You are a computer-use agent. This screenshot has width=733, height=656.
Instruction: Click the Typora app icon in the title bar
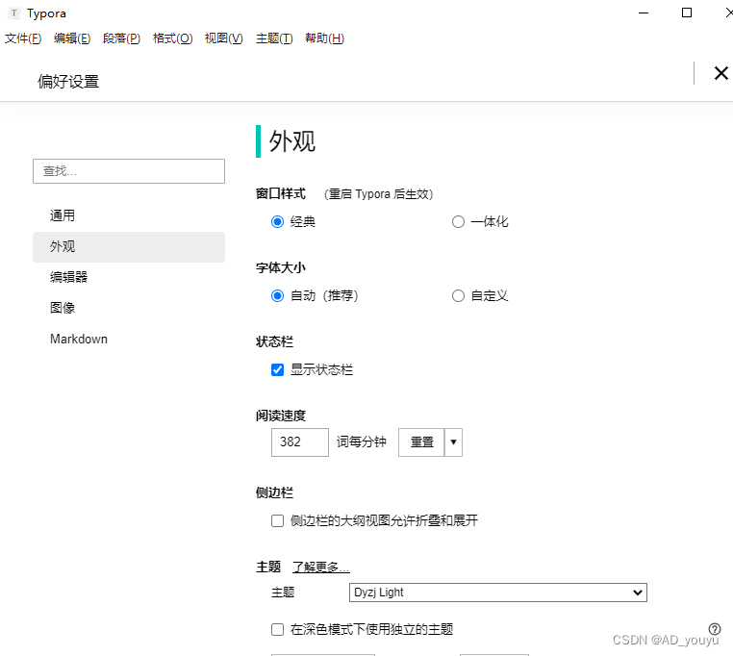pos(14,13)
